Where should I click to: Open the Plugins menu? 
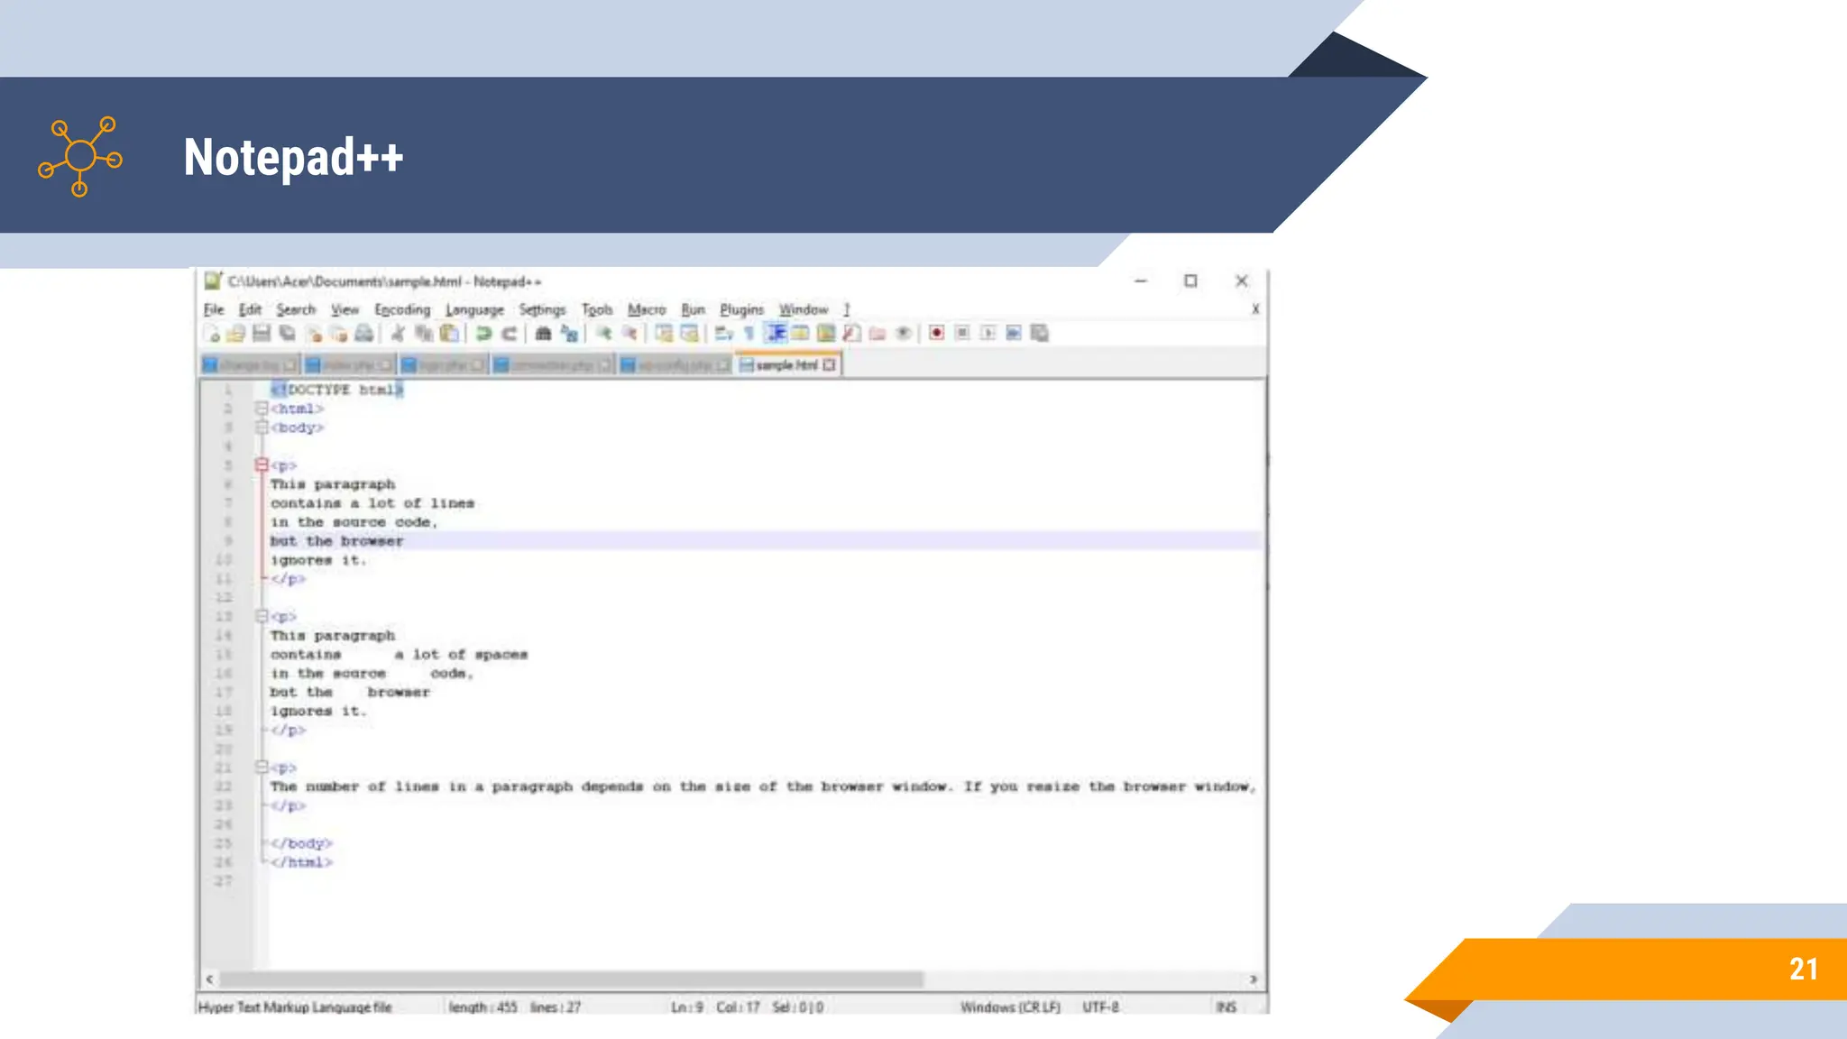coord(741,309)
